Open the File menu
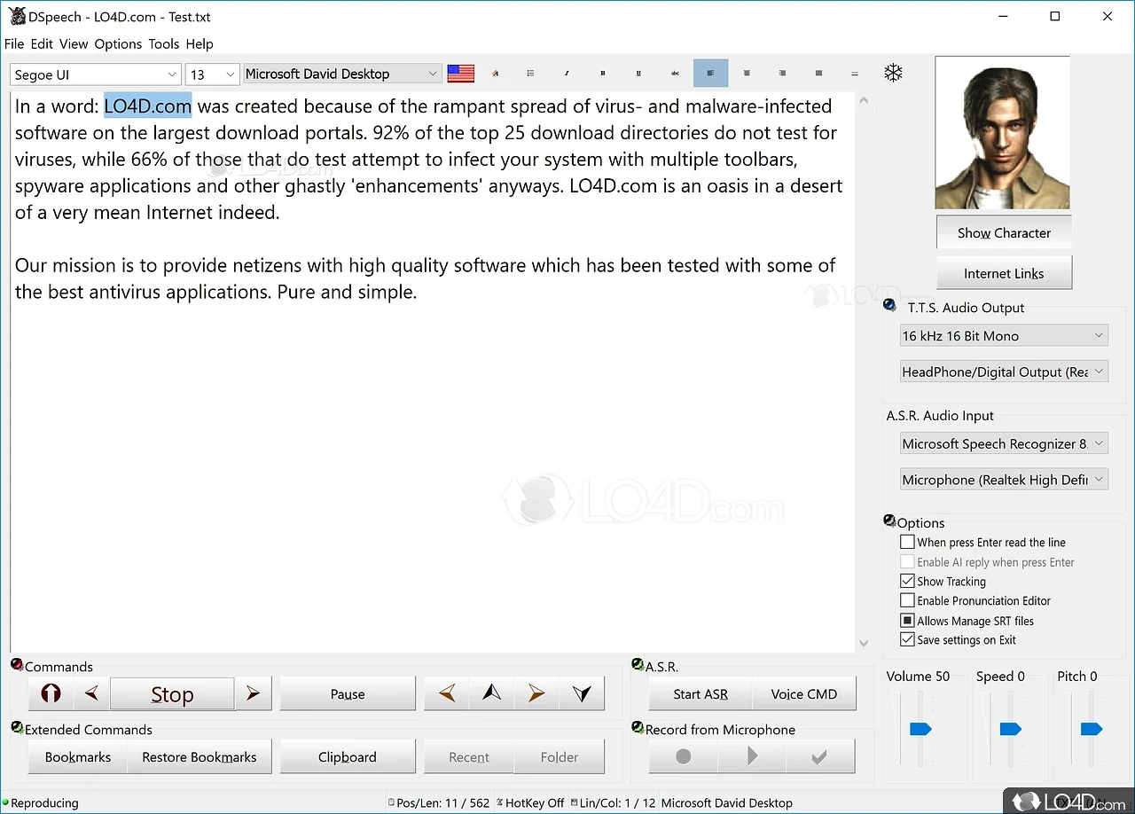 coord(14,43)
